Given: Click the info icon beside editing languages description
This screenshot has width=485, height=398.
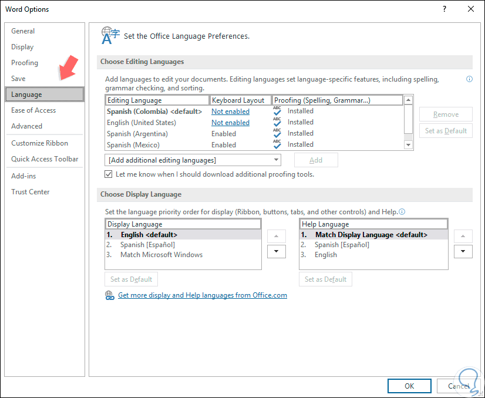Looking at the screenshot, I should coord(469,79).
